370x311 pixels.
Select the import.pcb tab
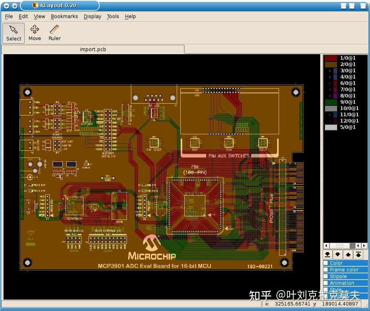[x=93, y=49]
